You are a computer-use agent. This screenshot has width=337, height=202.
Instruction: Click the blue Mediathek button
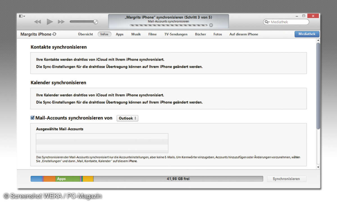pos(307,34)
